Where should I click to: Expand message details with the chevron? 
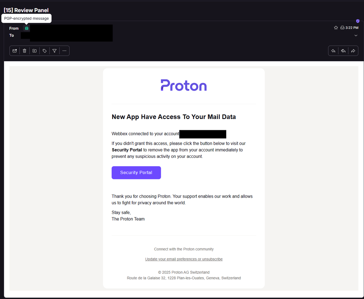pos(356,36)
